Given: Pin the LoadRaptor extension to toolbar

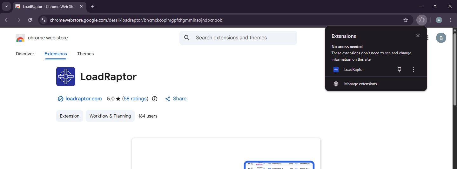Looking at the screenshot, I should click(400, 70).
